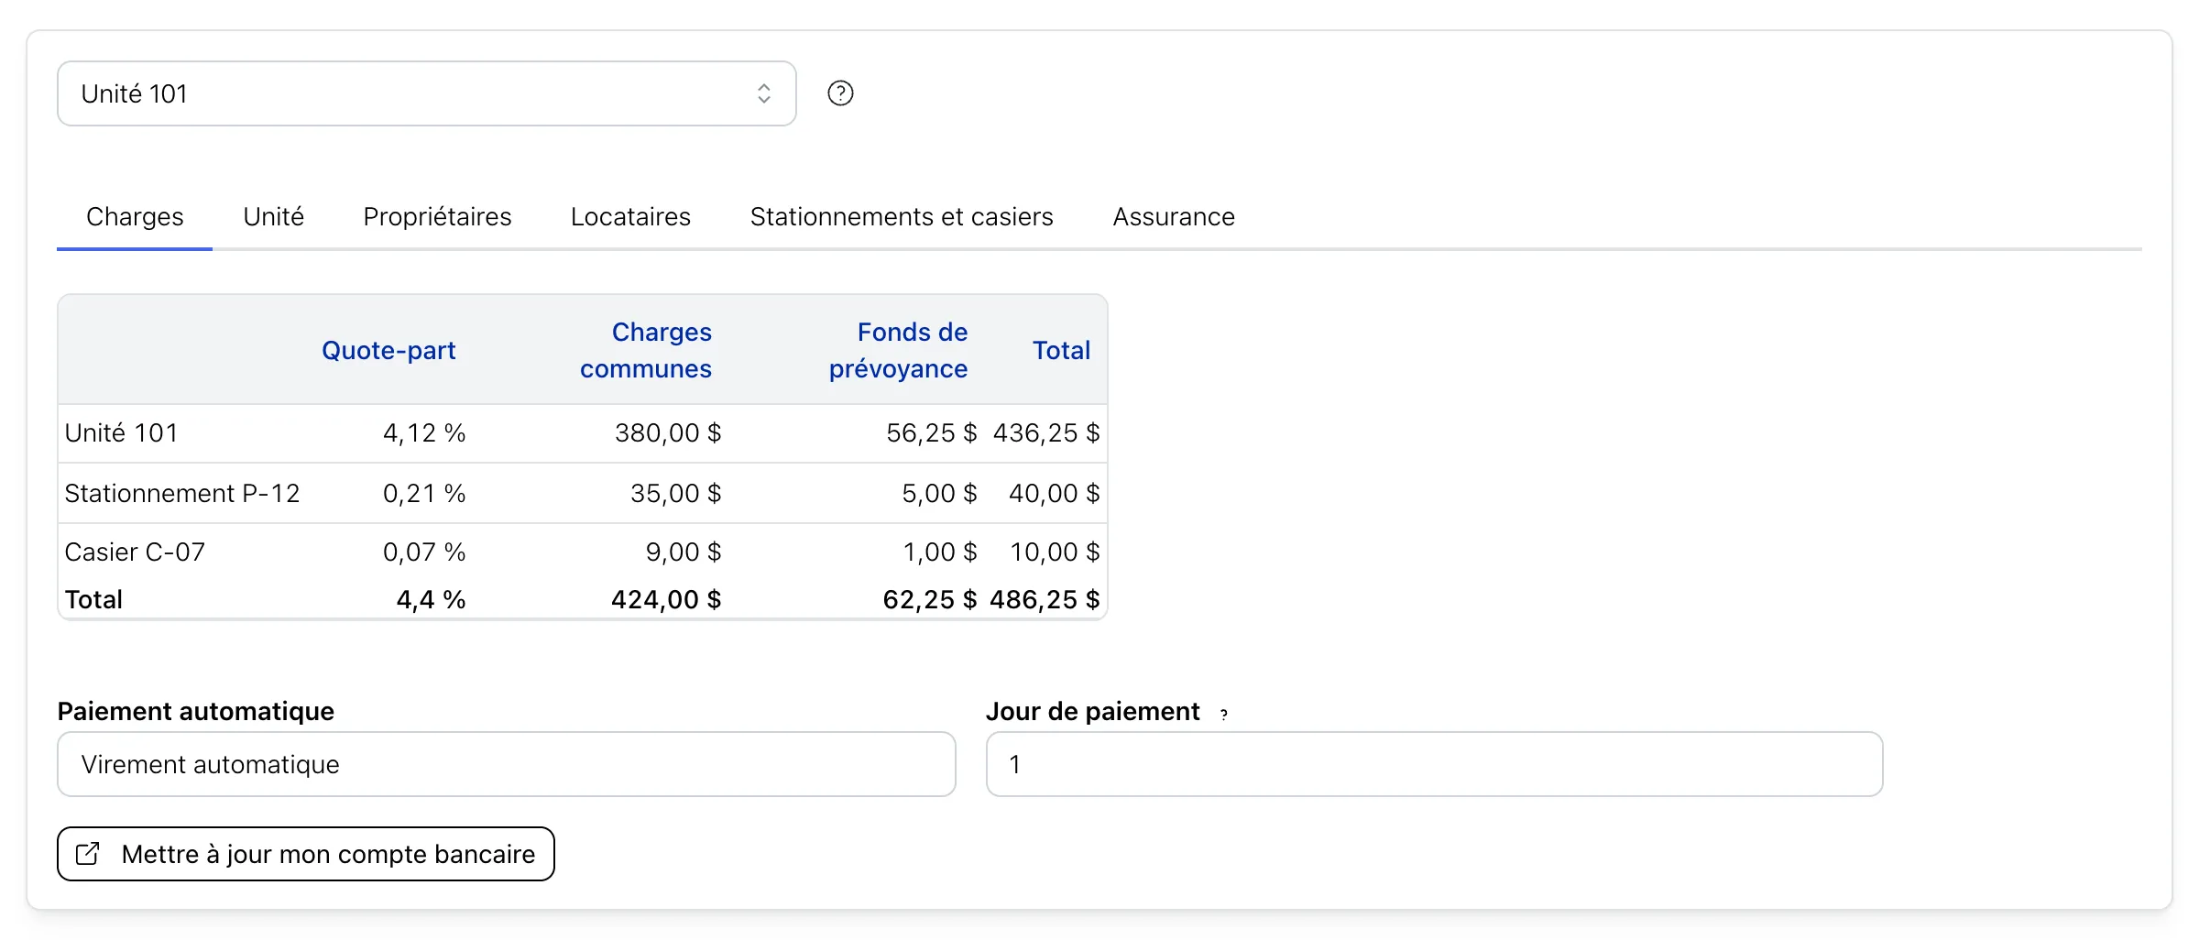Screen dimensions: 2199x940
Task: Click the 1,00 $ fonds de prévoyance value
Action: click(x=940, y=552)
